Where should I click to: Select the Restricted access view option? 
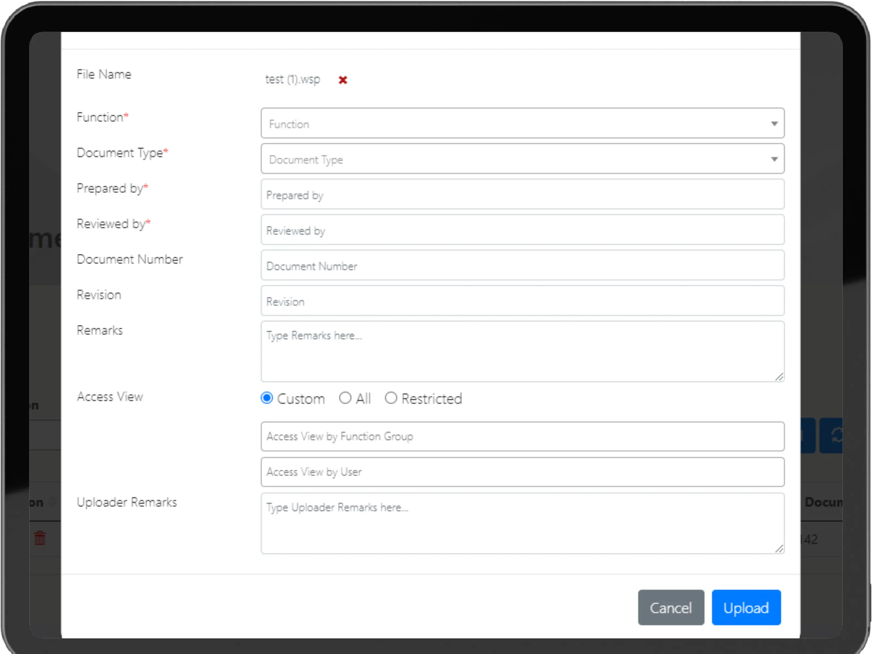point(391,398)
